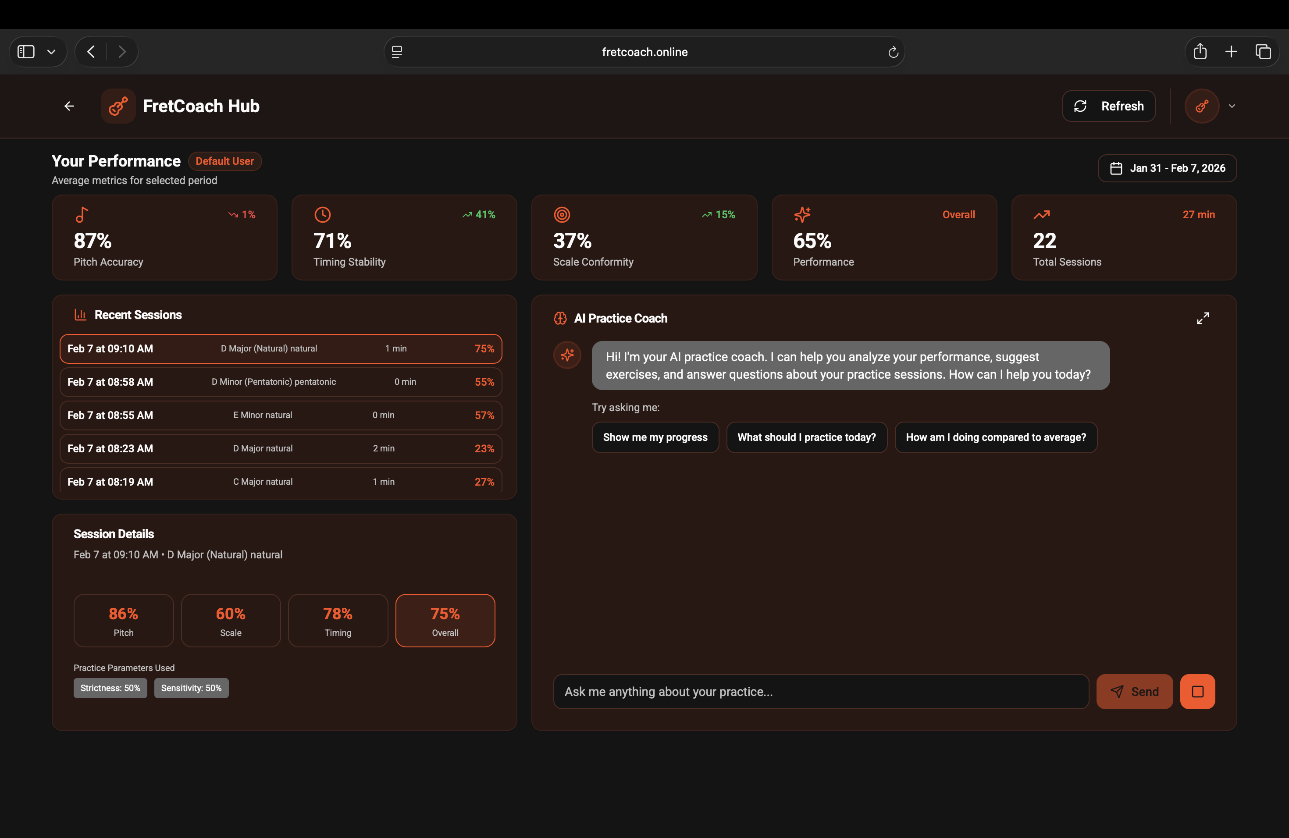Screen dimensions: 1289x838
Task: Toggle the browser sidebar
Action: click(26, 51)
